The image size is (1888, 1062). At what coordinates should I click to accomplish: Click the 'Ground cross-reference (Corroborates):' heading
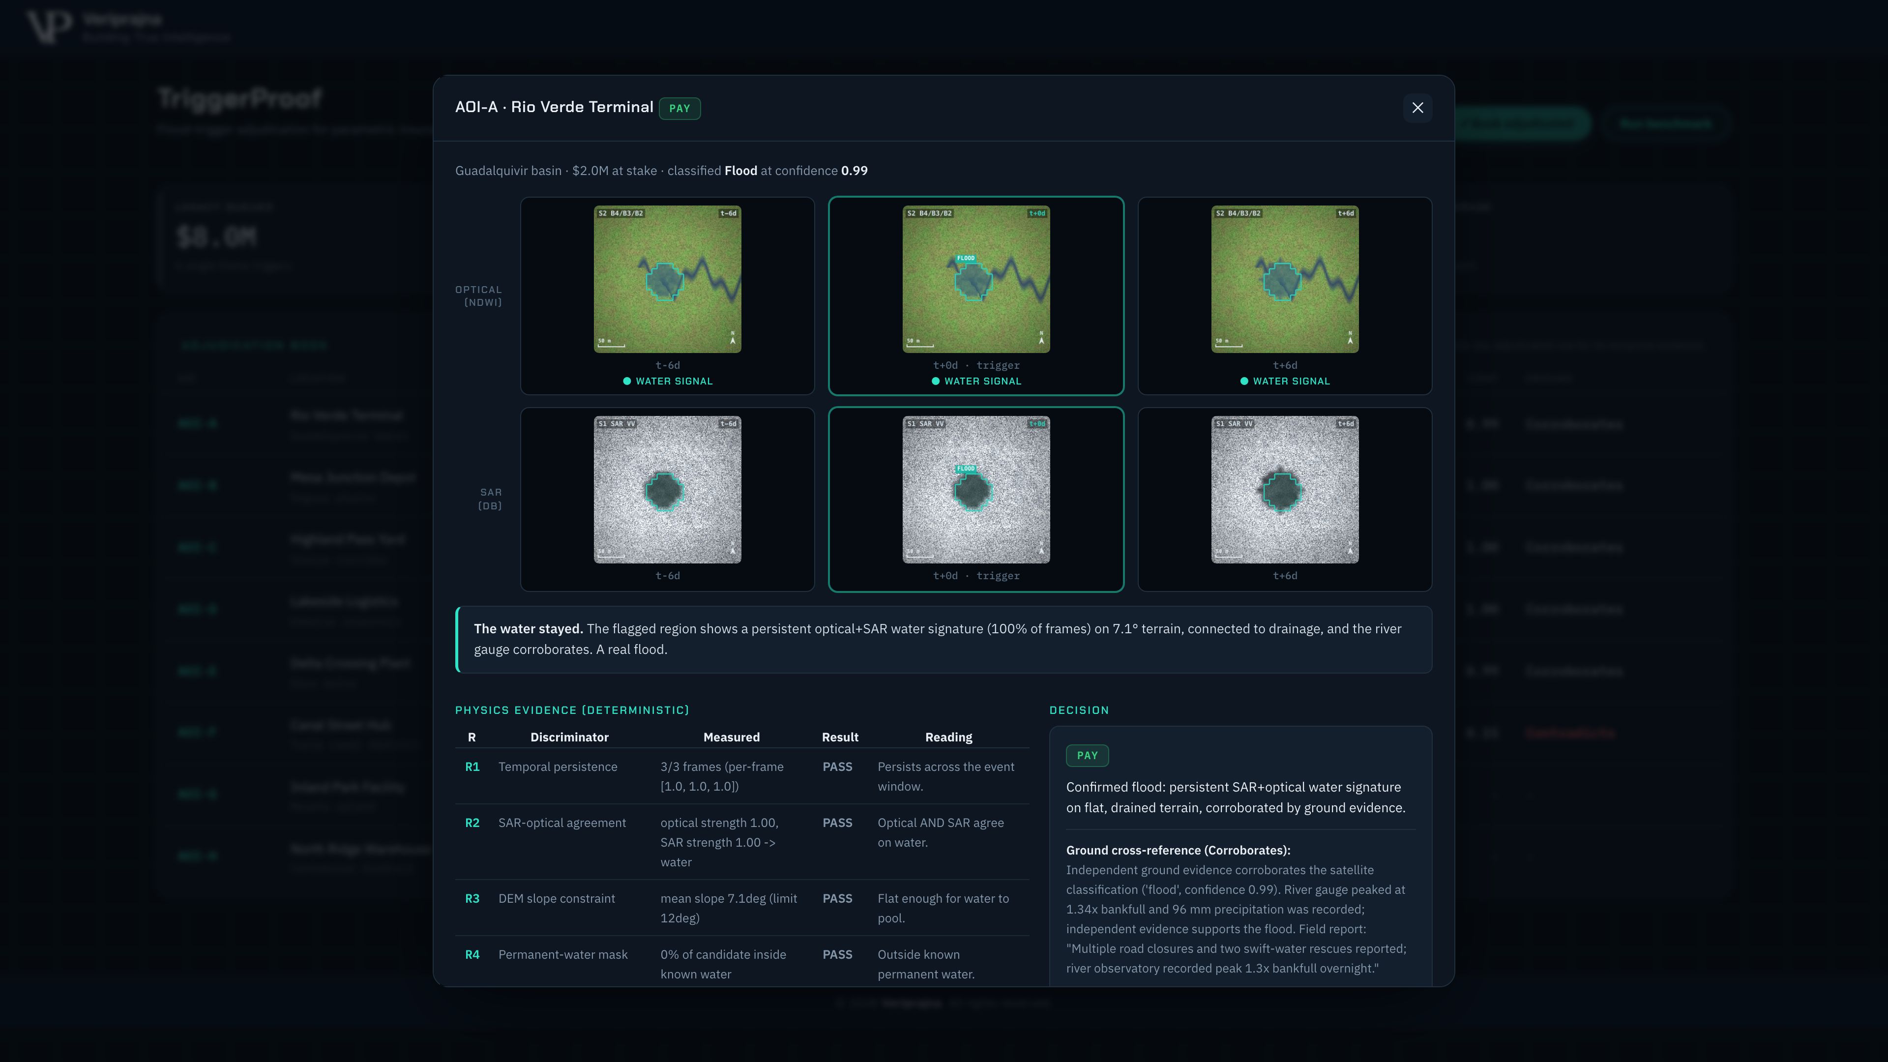[1178, 850]
